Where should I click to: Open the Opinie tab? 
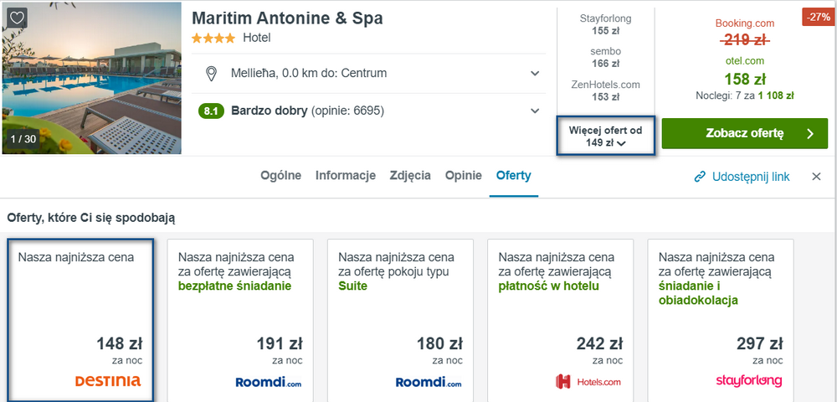click(x=464, y=176)
